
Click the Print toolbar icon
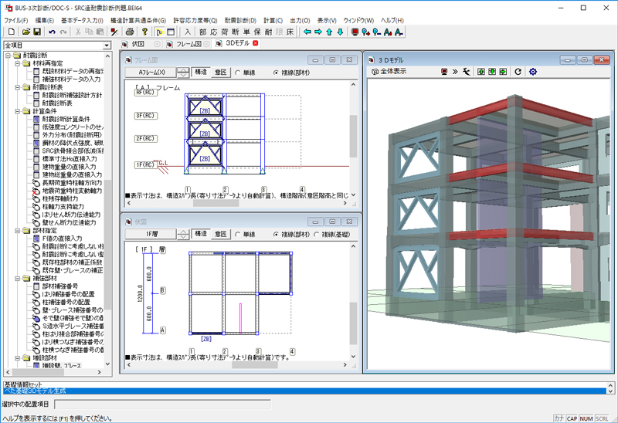pyautogui.click(x=131, y=32)
